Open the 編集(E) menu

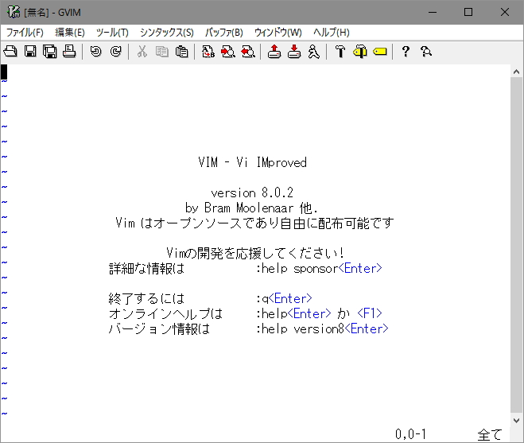[70, 33]
